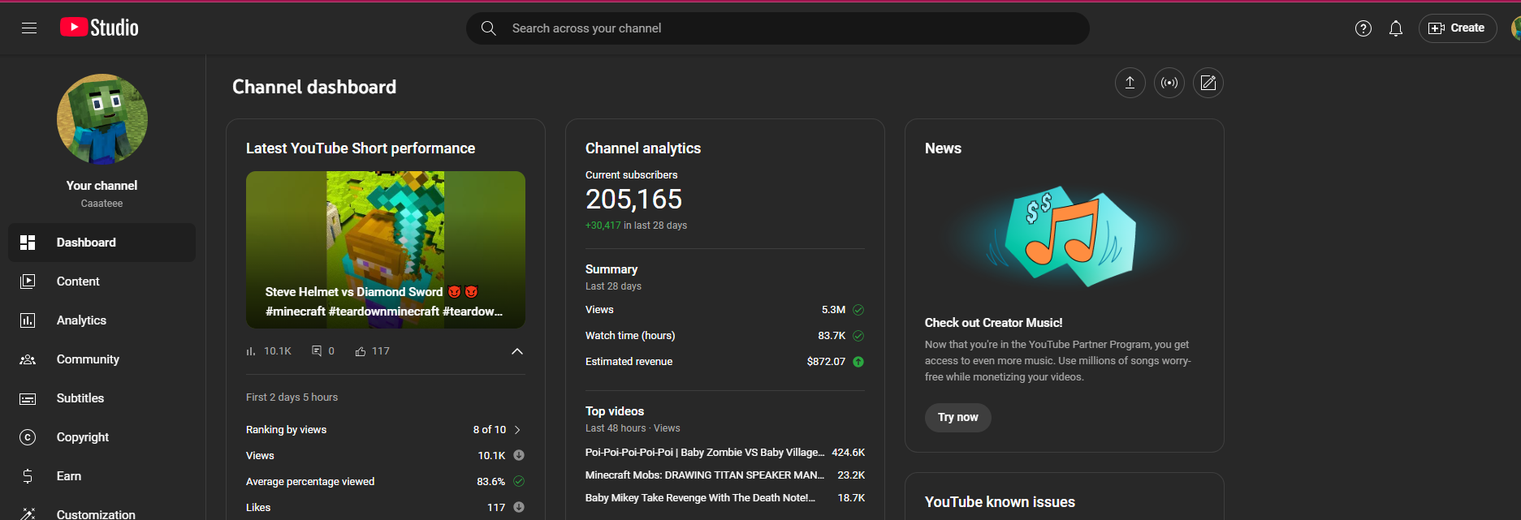Open the Ranking by views chevron
The height and width of the screenshot is (520, 1521).
click(x=517, y=430)
